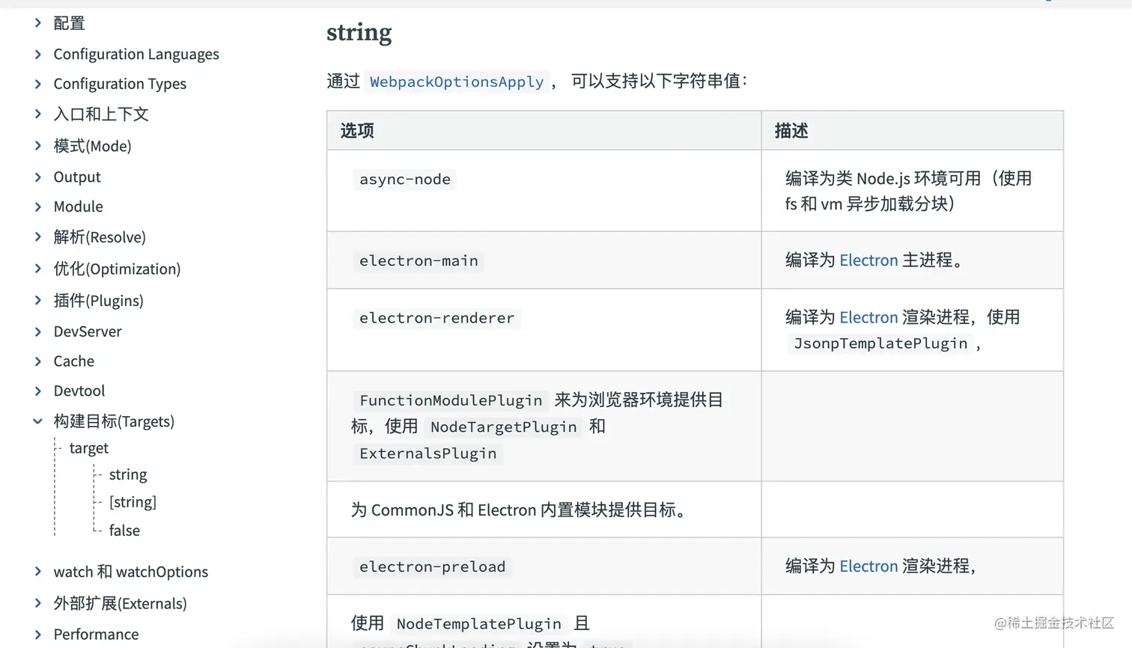Collapse the 构建目标(Targets) section chevron
This screenshot has width=1132, height=648.
(x=37, y=421)
